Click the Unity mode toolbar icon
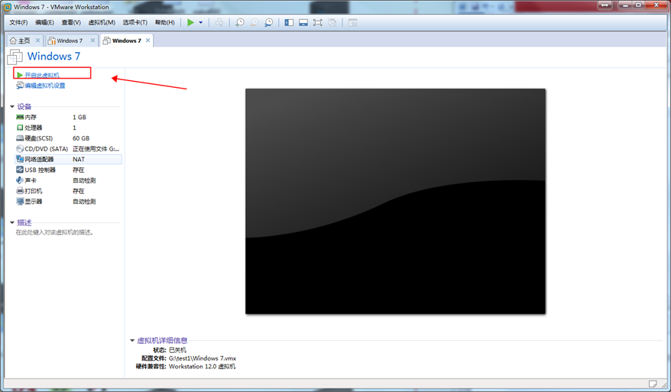The width and height of the screenshot is (671, 392). tap(332, 23)
